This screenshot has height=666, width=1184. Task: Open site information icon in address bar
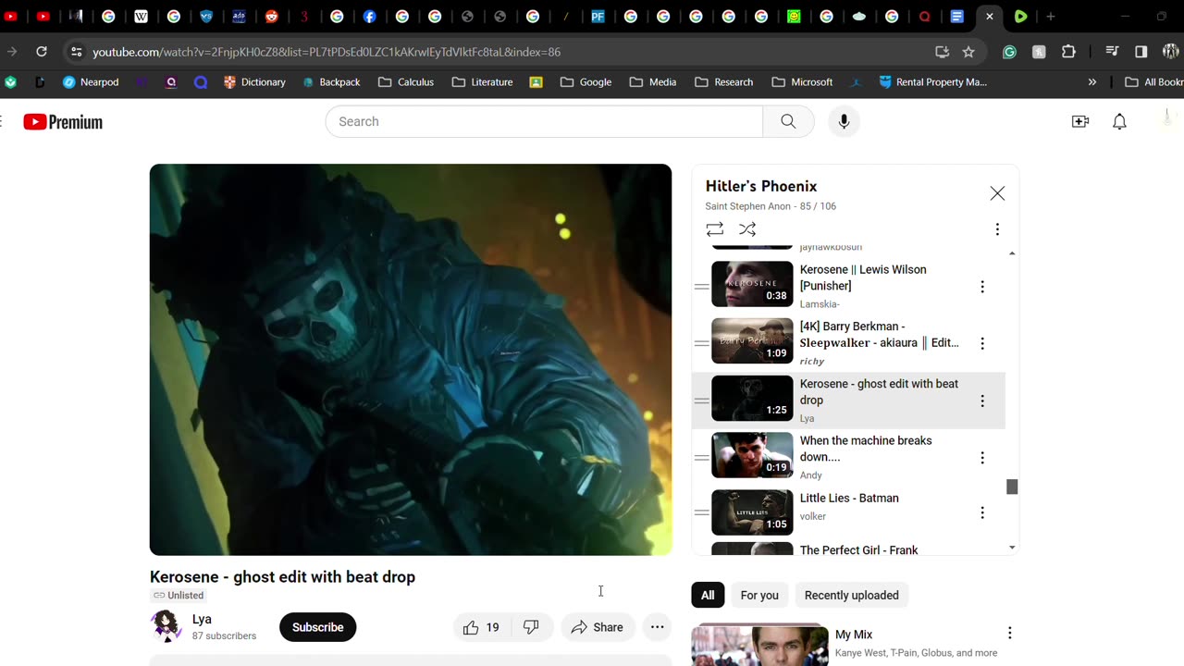76,52
